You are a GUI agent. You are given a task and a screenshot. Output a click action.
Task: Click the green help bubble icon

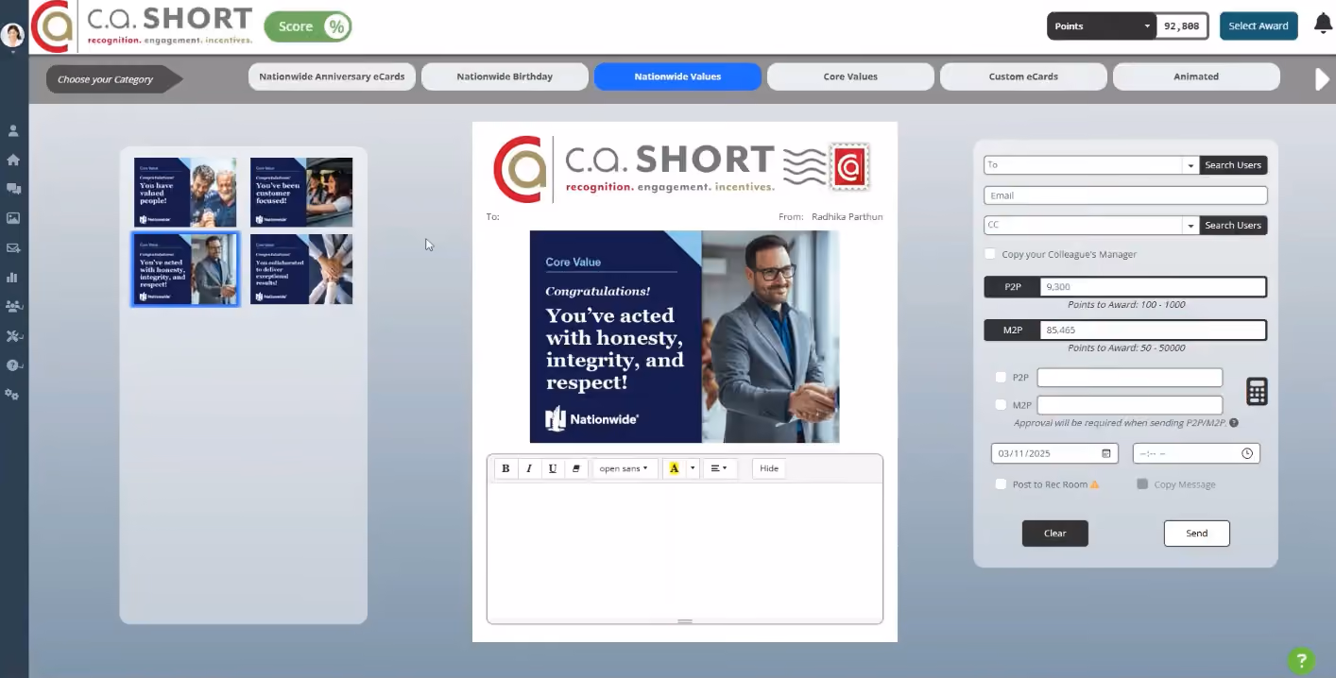pyautogui.click(x=1301, y=660)
